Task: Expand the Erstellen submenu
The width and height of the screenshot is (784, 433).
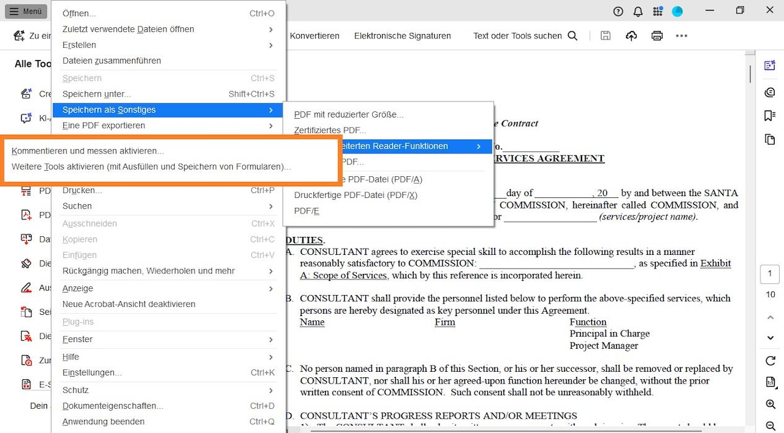Action: tap(79, 45)
